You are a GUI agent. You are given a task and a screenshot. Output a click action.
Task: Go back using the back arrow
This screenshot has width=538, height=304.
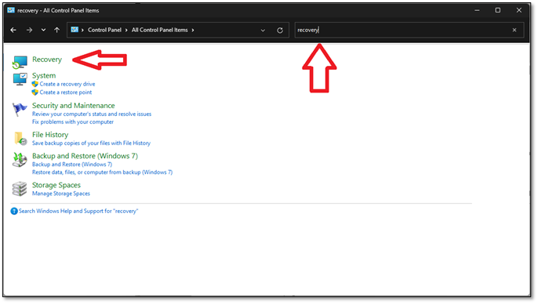(x=13, y=30)
